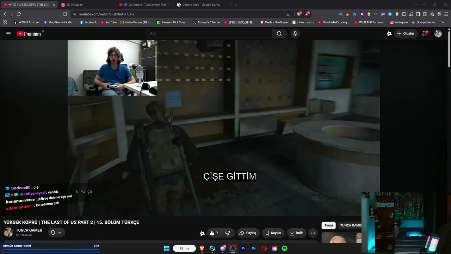The width and height of the screenshot is (451, 254).
Task: Open the Google Gemini bookmark
Action: click(x=424, y=22)
